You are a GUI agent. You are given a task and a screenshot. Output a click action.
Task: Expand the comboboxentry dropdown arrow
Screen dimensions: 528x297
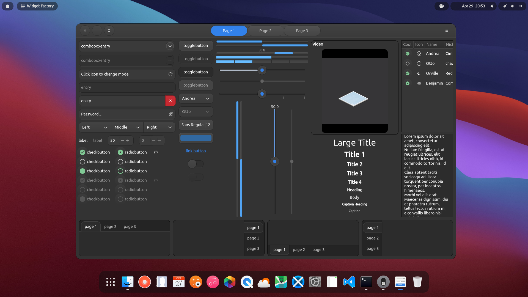point(170,46)
